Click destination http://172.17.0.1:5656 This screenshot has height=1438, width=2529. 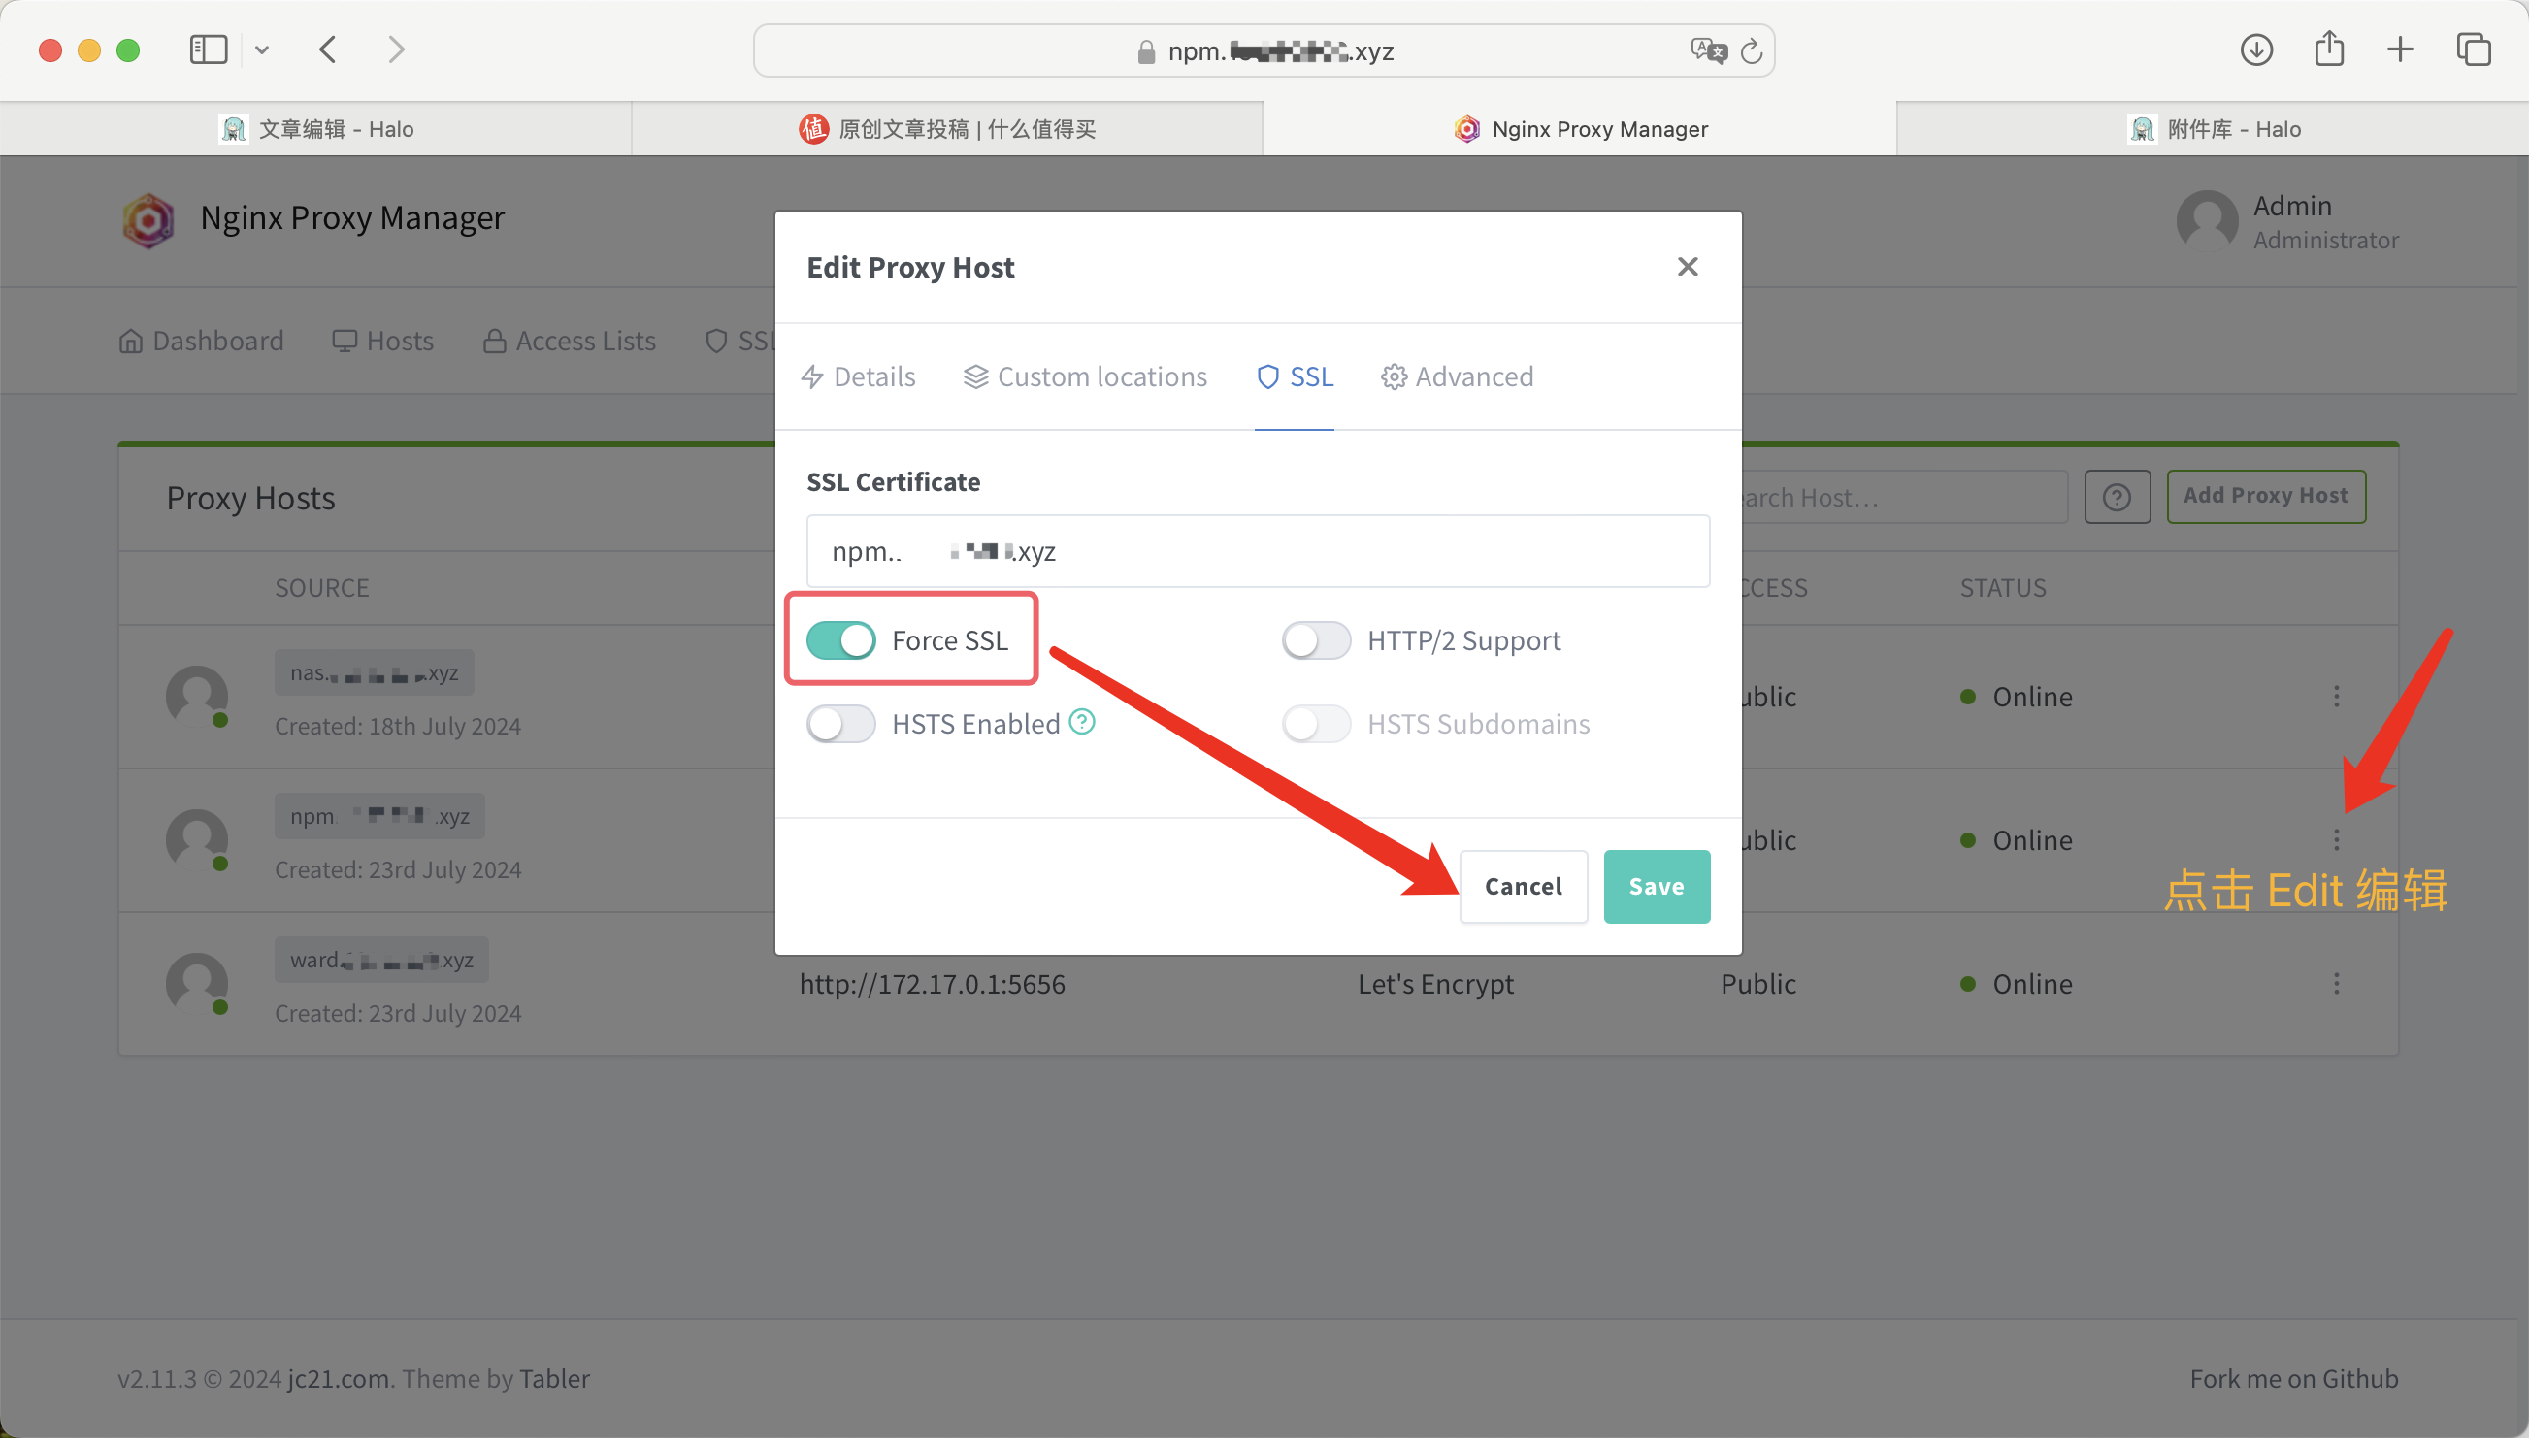click(x=932, y=984)
